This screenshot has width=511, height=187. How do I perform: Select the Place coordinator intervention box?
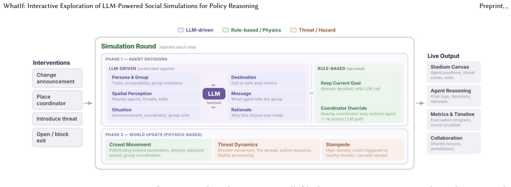click(x=57, y=100)
